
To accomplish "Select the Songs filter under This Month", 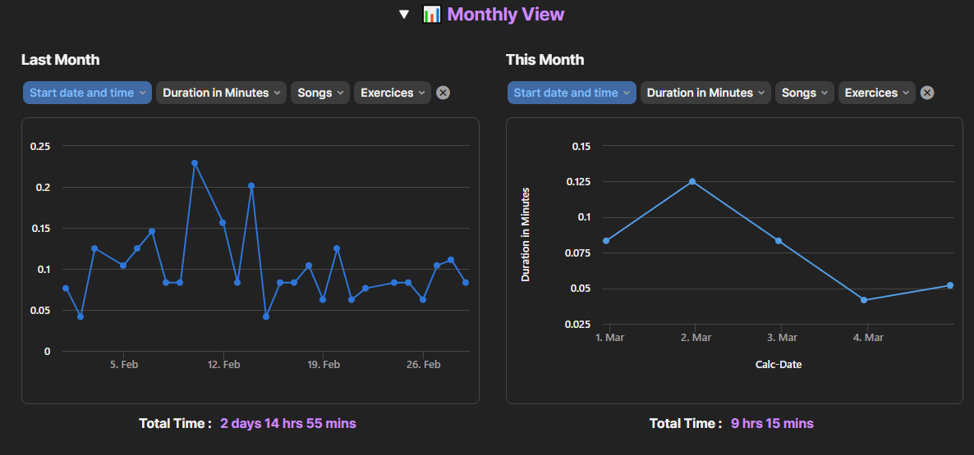I will (x=804, y=93).
